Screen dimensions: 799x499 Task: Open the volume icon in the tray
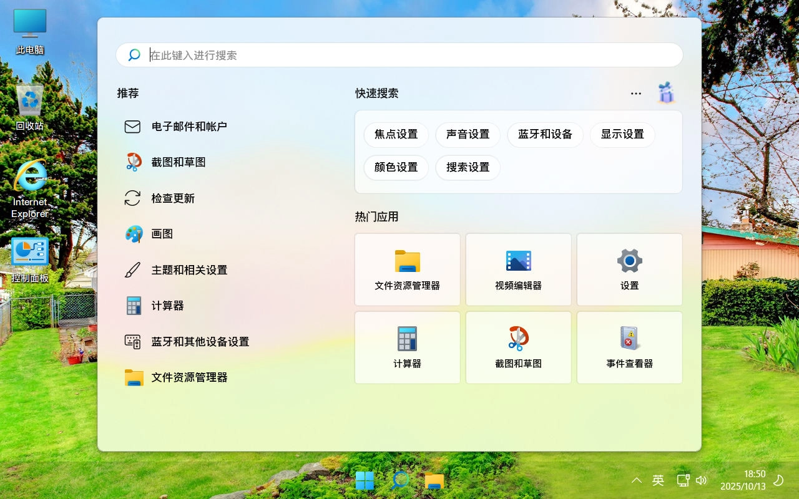701,480
